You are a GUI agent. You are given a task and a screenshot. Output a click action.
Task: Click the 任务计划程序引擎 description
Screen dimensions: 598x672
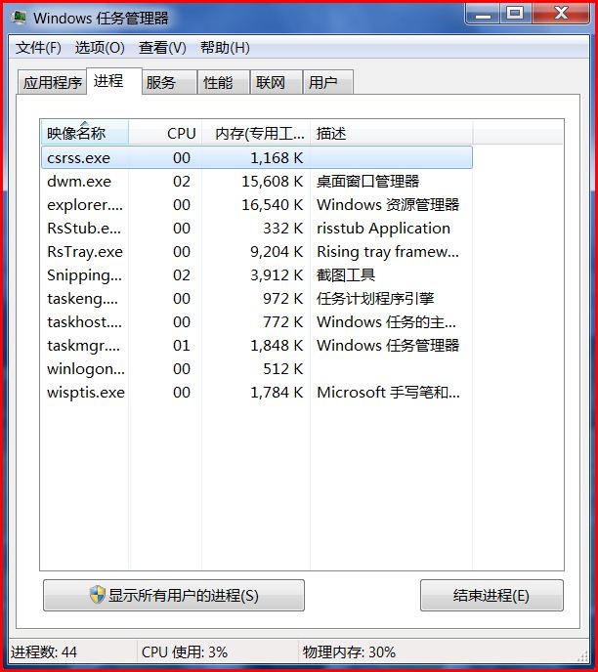coord(375,298)
